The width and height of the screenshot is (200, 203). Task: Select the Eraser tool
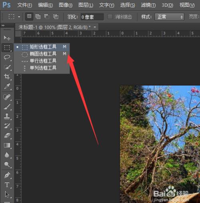(7, 135)
